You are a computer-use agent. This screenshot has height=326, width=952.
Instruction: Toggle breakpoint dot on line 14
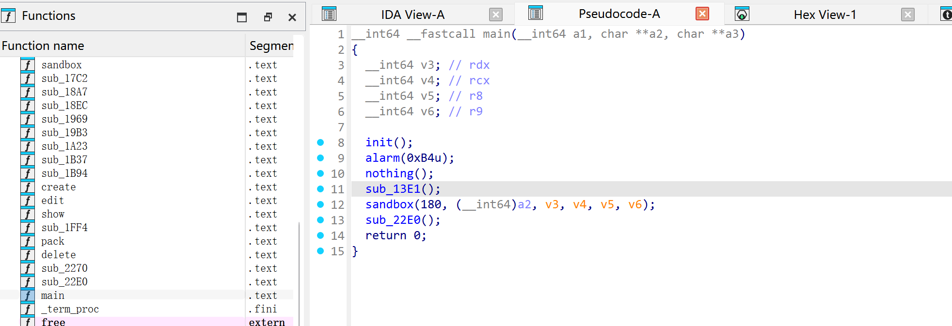click(x=320, y=235)
